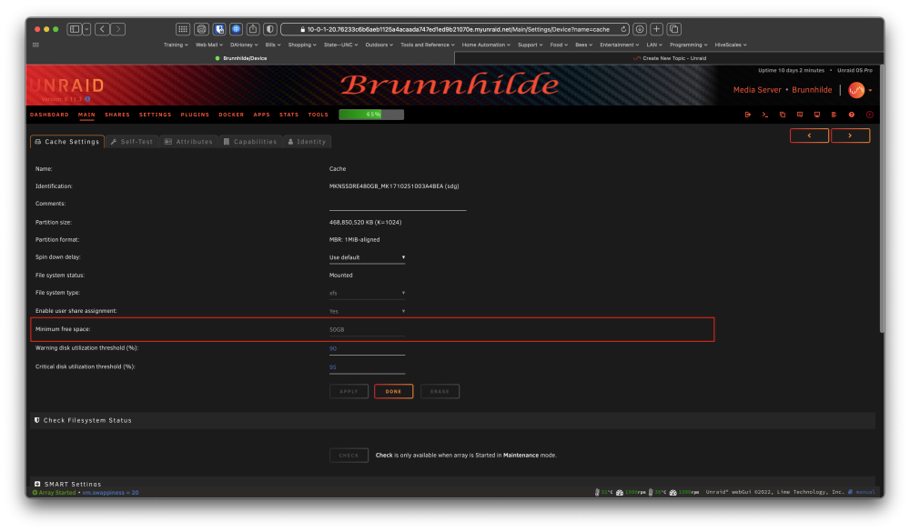Click the DONE button
This screenshot has width=910, height=532.
point(393,392)
